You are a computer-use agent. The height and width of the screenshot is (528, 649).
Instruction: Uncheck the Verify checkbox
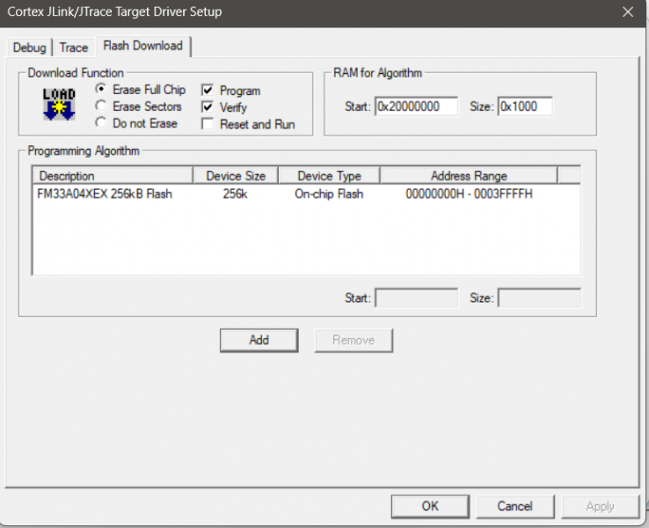(208, 107)
